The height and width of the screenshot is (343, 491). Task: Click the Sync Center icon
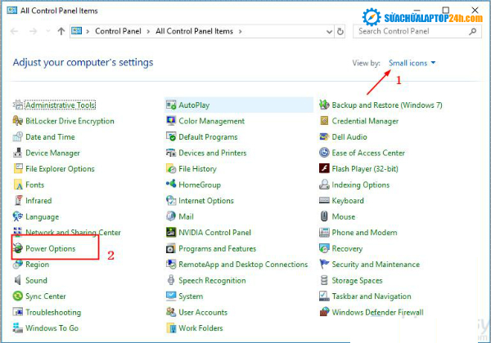pos(19,296)
